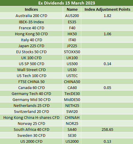Click the South Africa 40 value 258.65
Image resolution: width=133 pixels, height=144 pixels.
[x=107, y=129]
